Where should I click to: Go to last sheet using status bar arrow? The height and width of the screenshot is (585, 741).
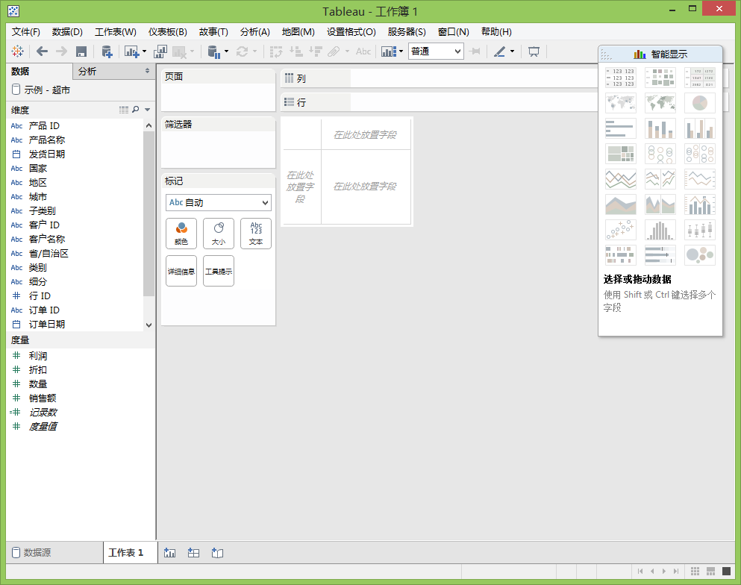click(676, 572)
